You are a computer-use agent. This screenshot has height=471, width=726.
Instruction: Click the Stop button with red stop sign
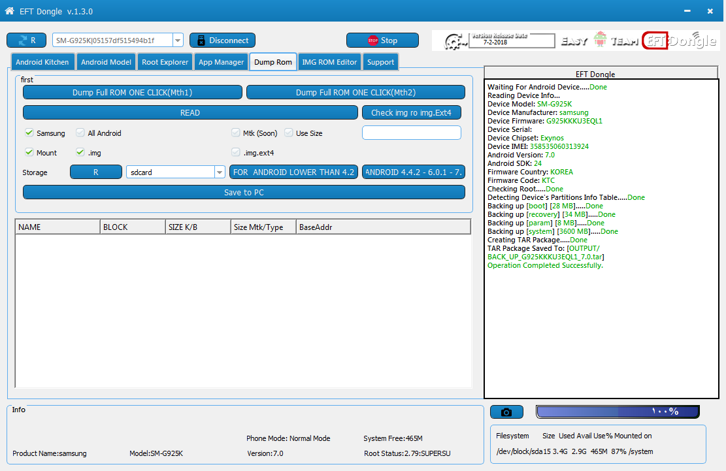382,41
